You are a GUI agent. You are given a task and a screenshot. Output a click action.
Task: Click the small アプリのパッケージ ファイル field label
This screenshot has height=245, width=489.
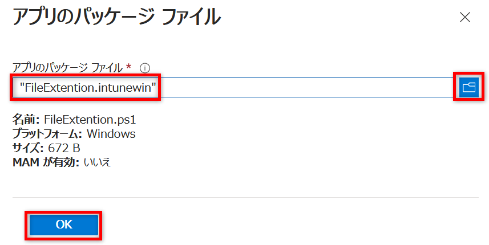point(67,68)
